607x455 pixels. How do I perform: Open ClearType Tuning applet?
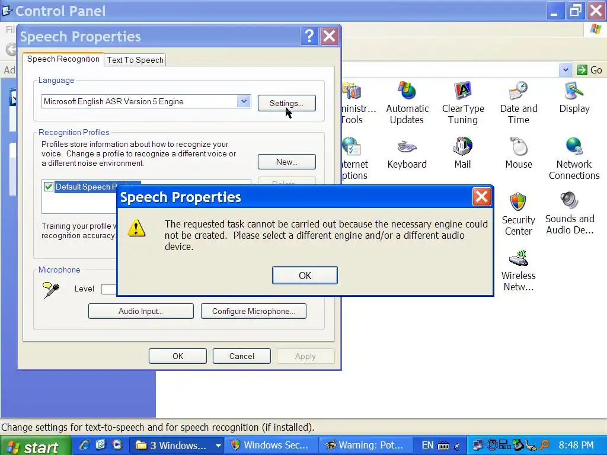[x=463, y=102]
